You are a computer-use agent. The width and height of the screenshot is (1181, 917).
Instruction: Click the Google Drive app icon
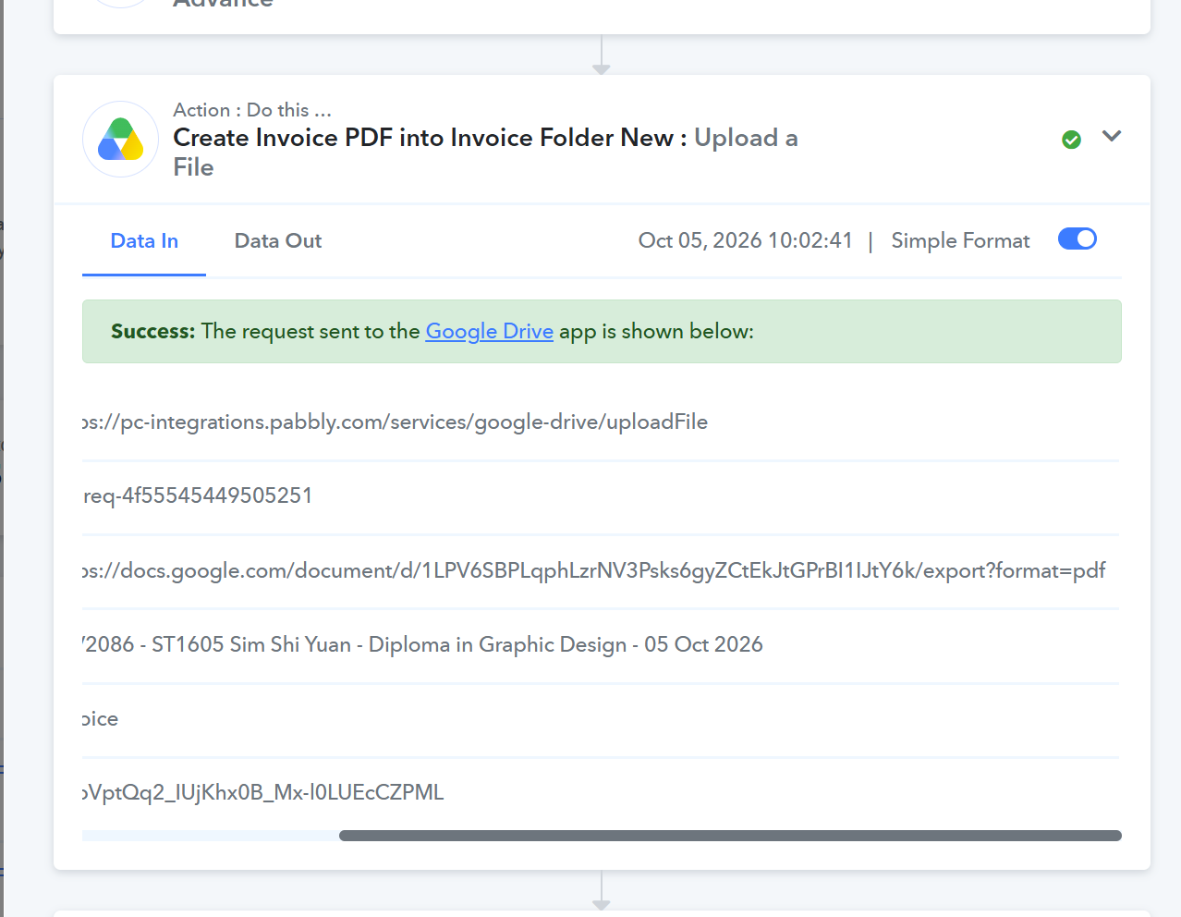[121, 140]
